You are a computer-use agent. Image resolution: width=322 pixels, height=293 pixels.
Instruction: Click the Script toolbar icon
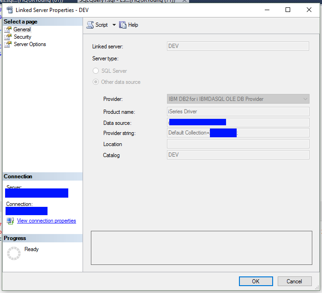tap(90, 25)
